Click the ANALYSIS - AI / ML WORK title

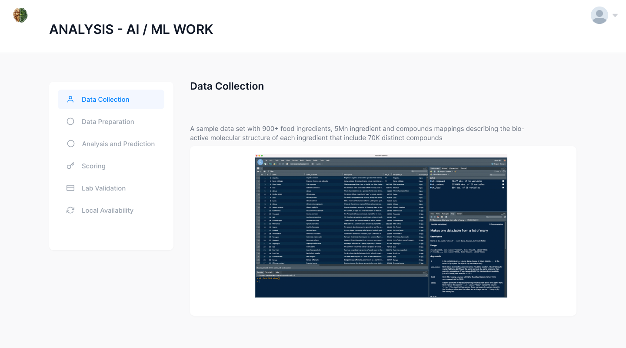[131, 29]
